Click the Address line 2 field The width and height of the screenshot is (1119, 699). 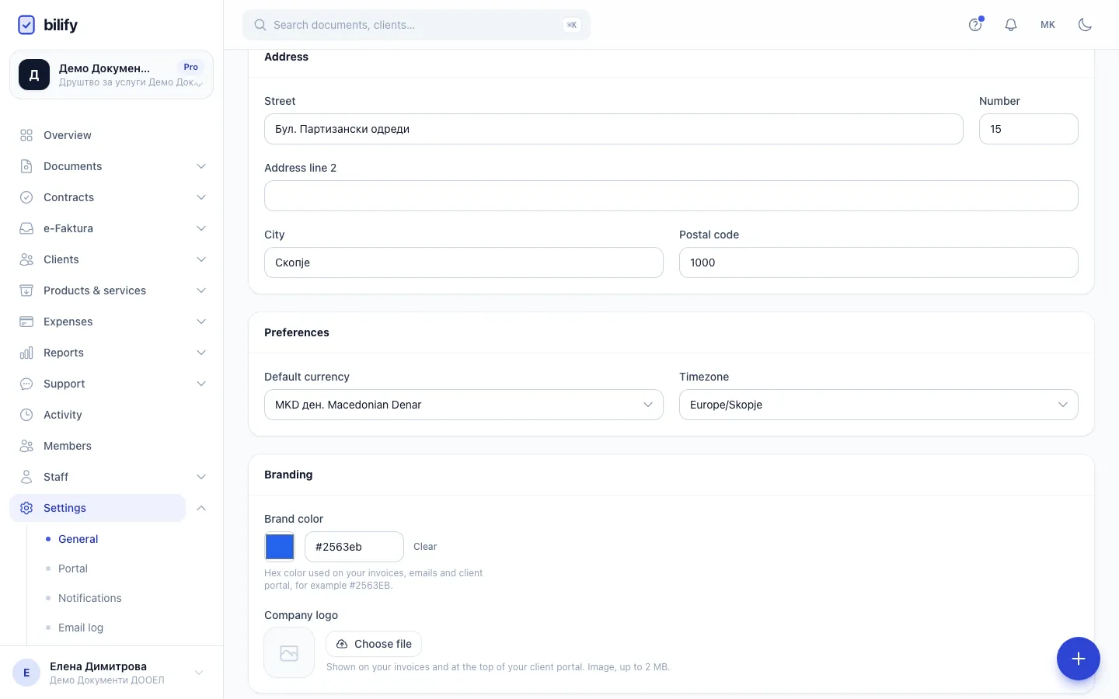[671, 196]
